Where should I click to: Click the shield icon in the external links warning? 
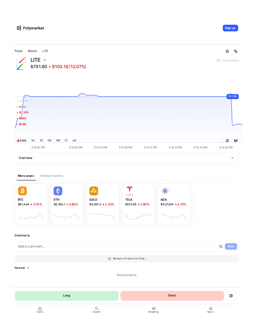109,259
